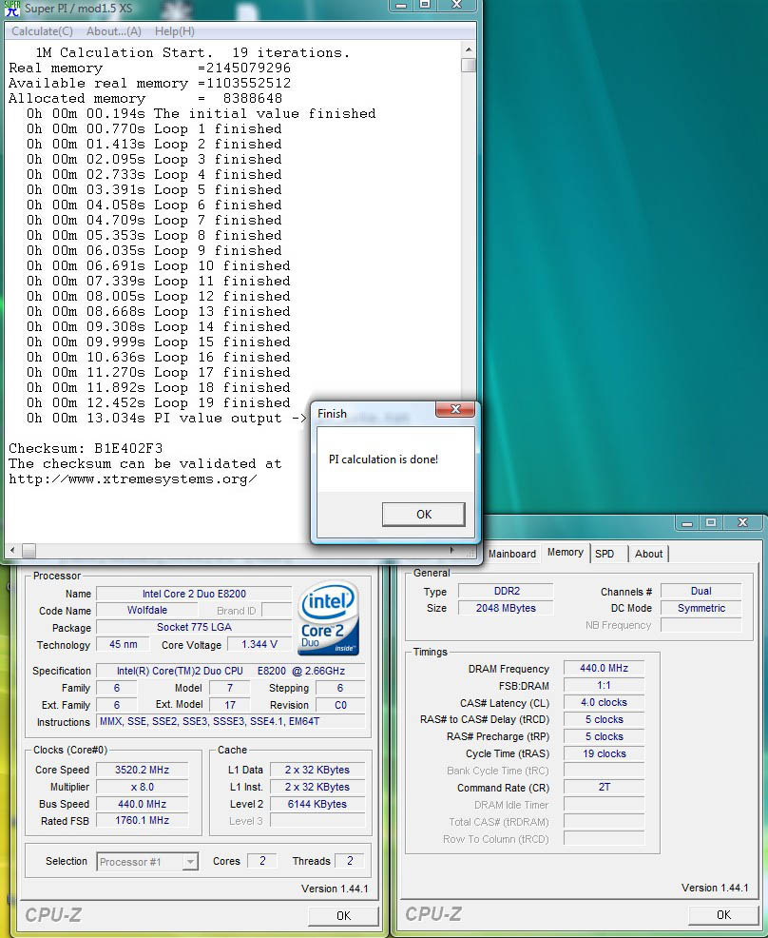The image size is (768, 938).
Task: Close the Finish dialog with the red X
Action: [455, 409]
